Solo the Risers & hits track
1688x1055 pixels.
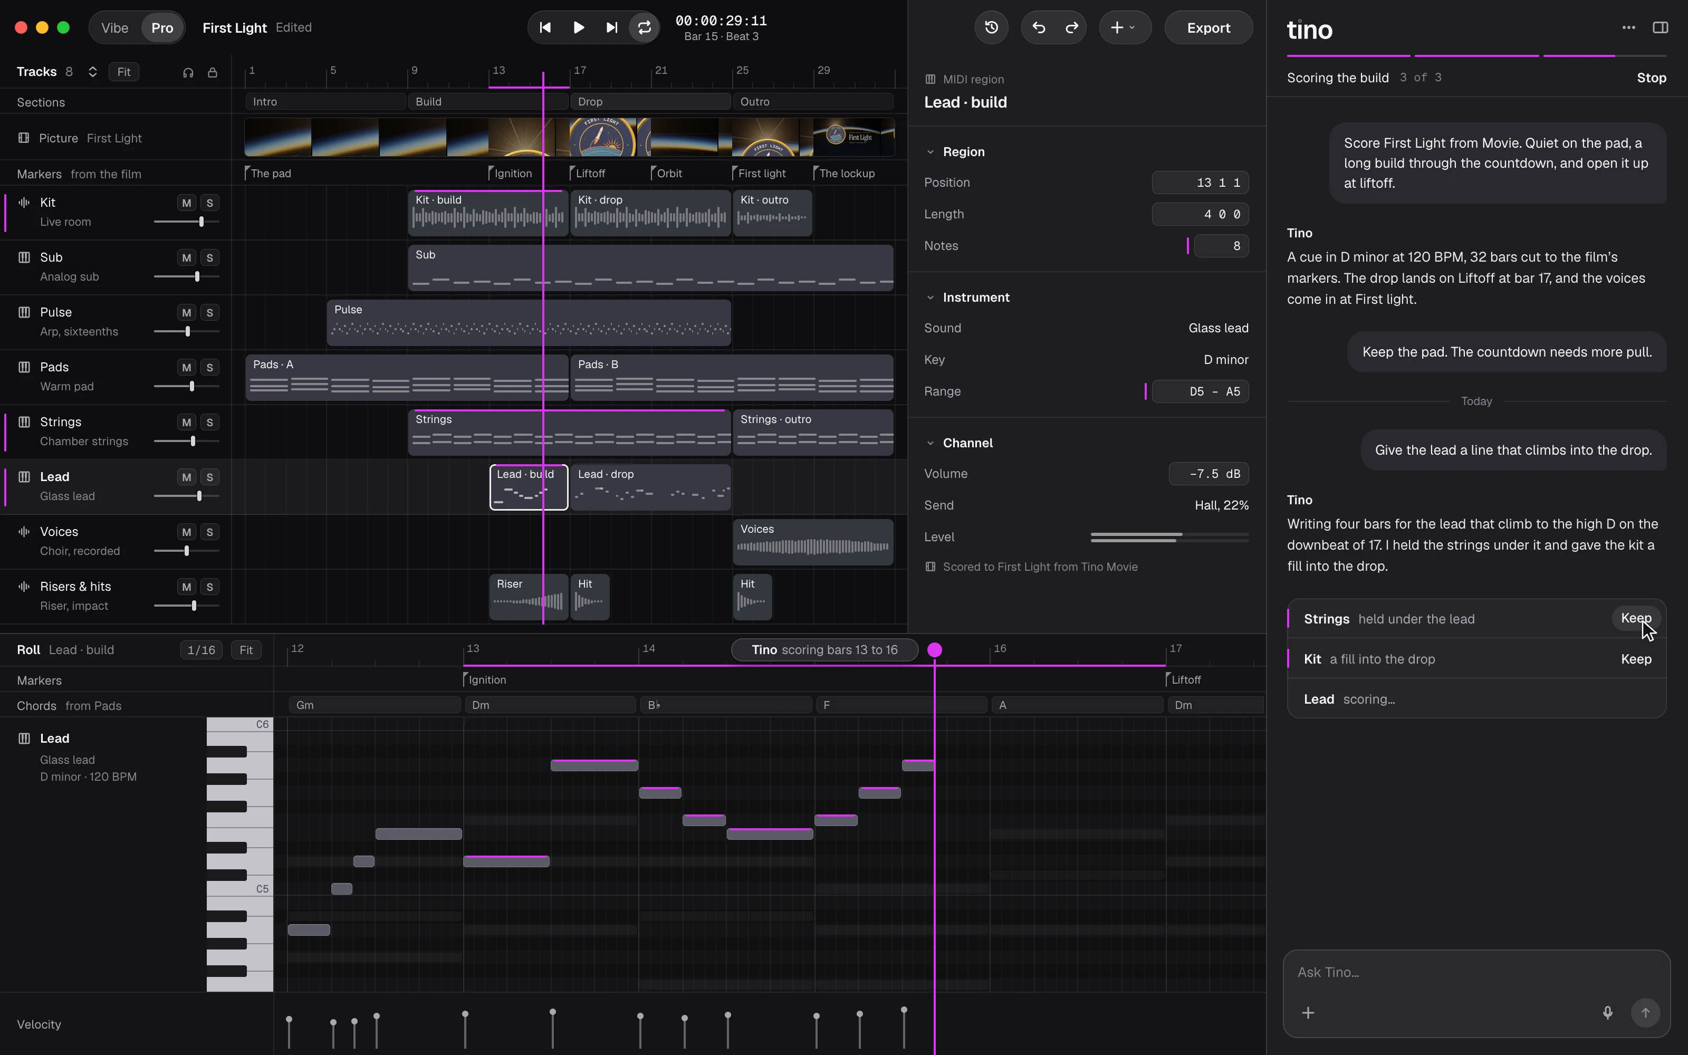pyautogui.click(x=209, y=588)
